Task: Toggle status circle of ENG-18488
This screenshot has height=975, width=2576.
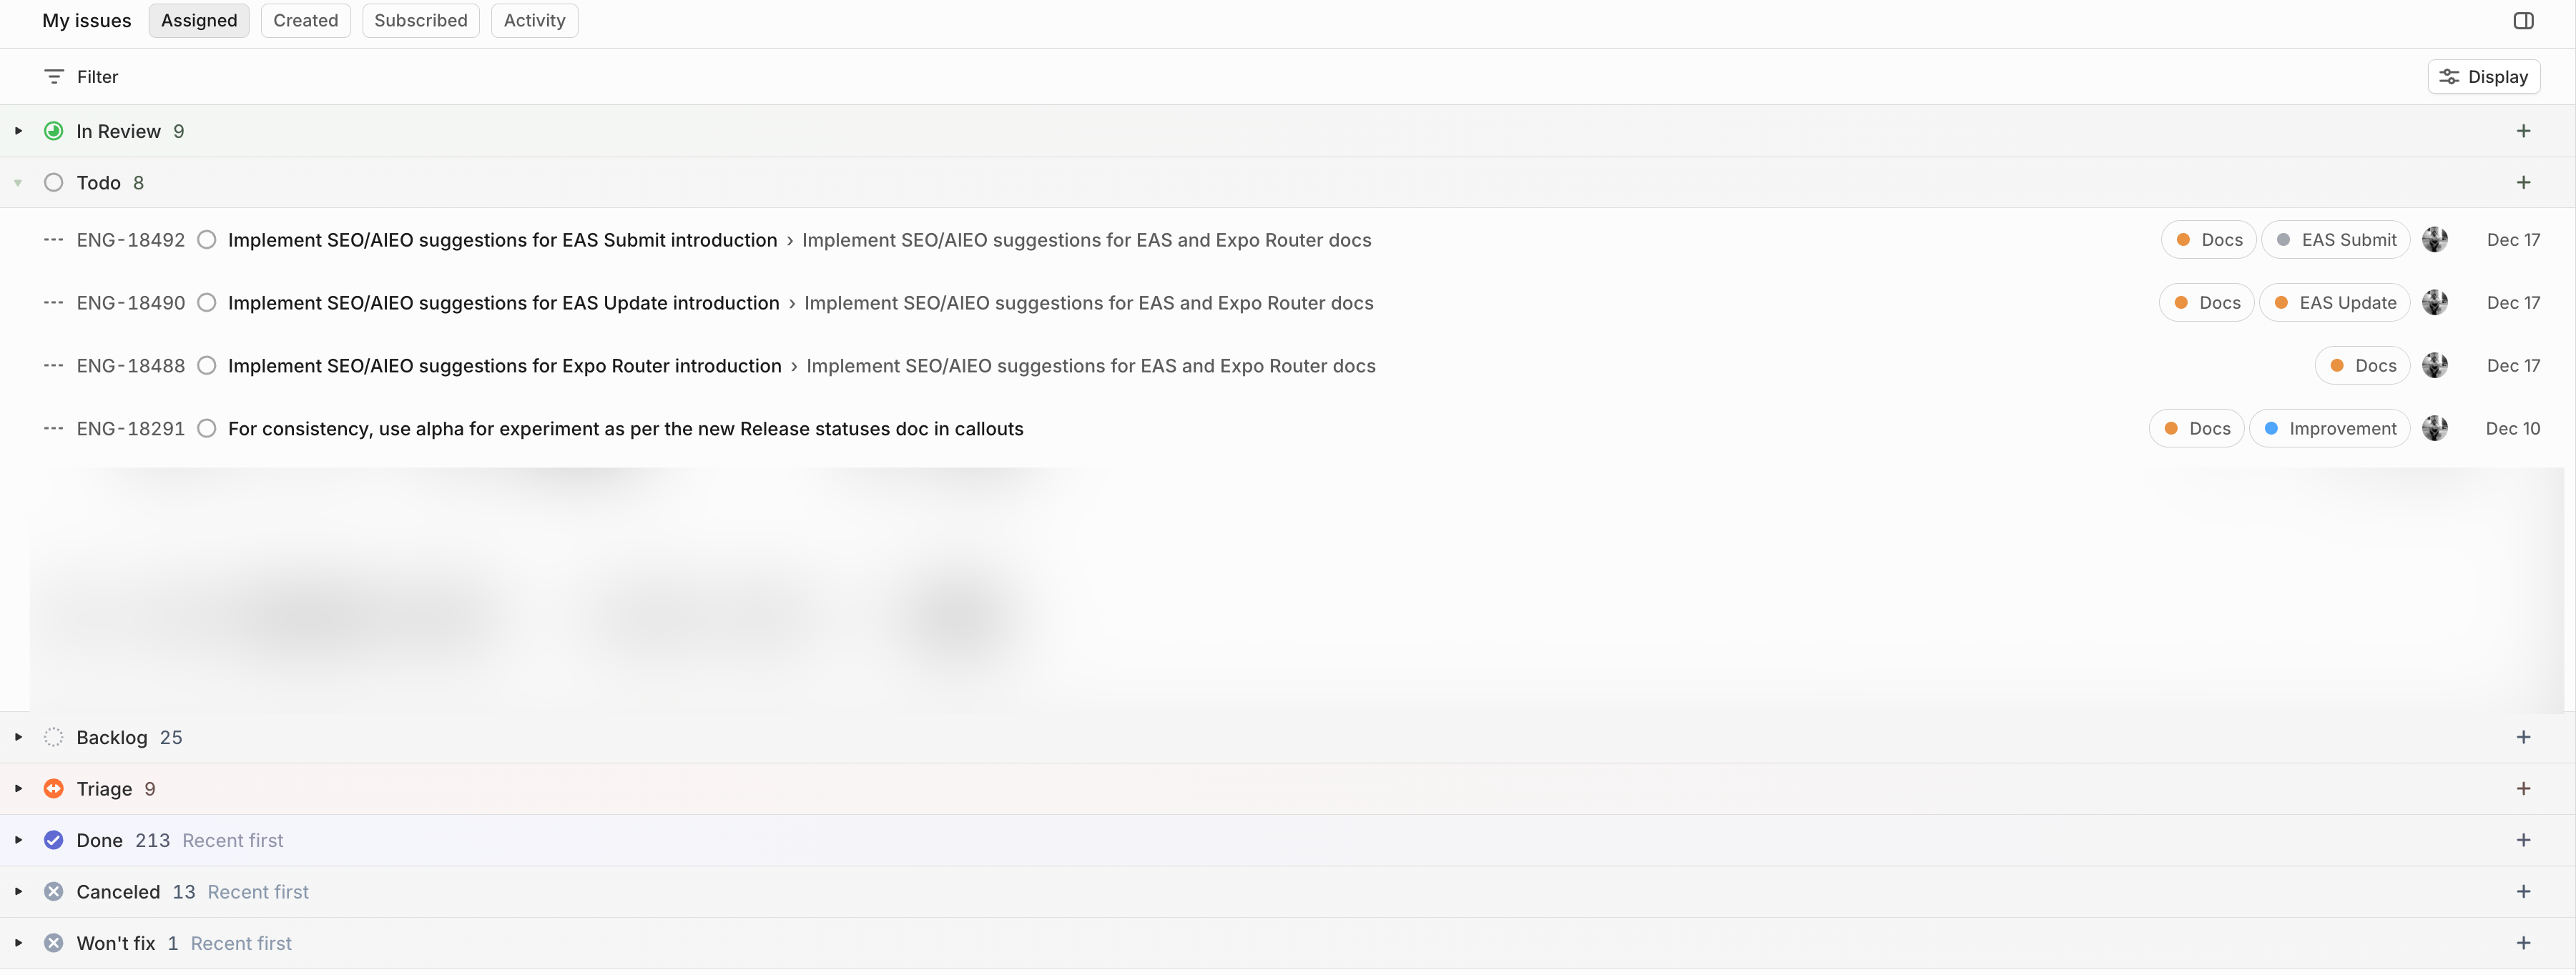Action: pos(207,366)
